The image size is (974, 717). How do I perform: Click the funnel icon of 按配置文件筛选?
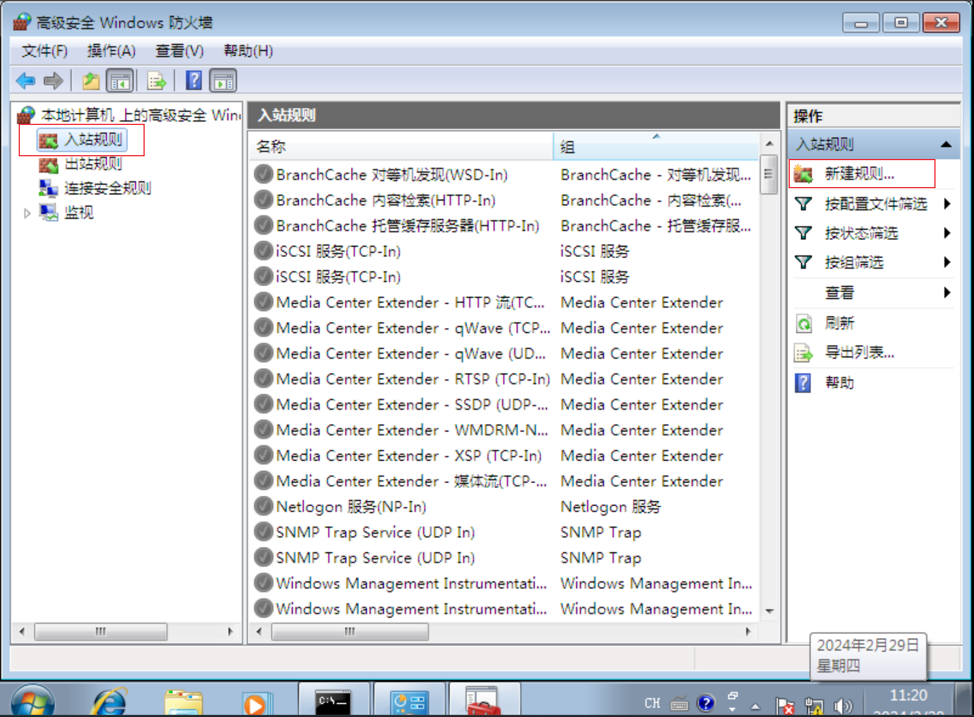tap(804, 204)
